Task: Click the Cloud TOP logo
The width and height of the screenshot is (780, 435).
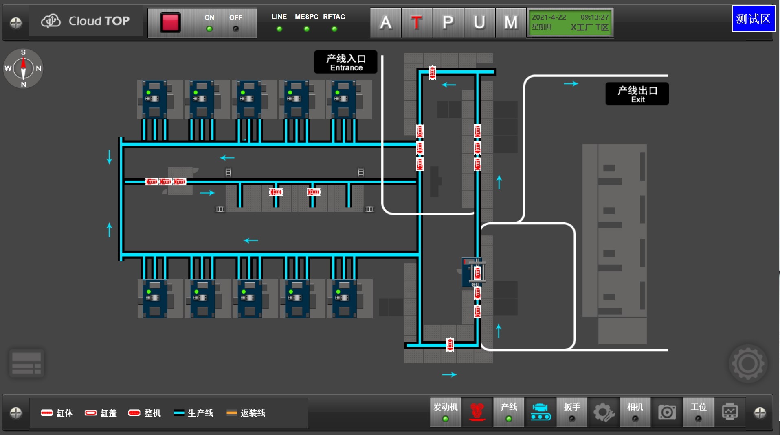Action: pos(86,21)
